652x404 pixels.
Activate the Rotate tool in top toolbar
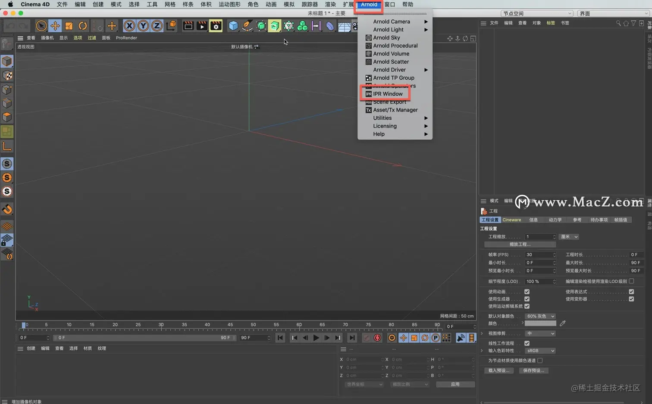[x=83, y=26]
